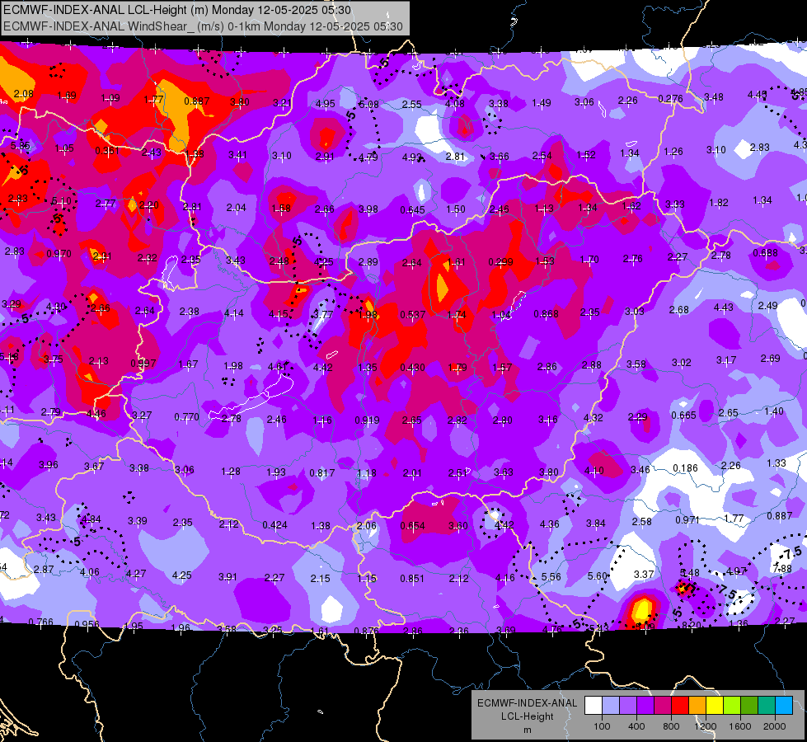Click the teal swatch near 2000 in legend
Screen dimensions: 807x742
(x=767, y=705)
